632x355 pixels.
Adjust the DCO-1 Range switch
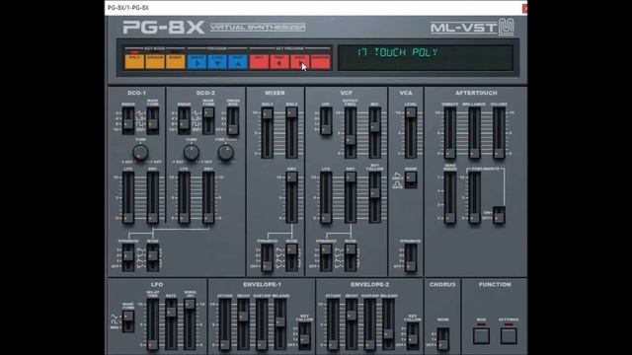128,120
